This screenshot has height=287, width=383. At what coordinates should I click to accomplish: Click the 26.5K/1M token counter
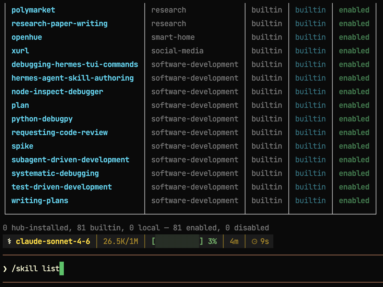(121, 241)
